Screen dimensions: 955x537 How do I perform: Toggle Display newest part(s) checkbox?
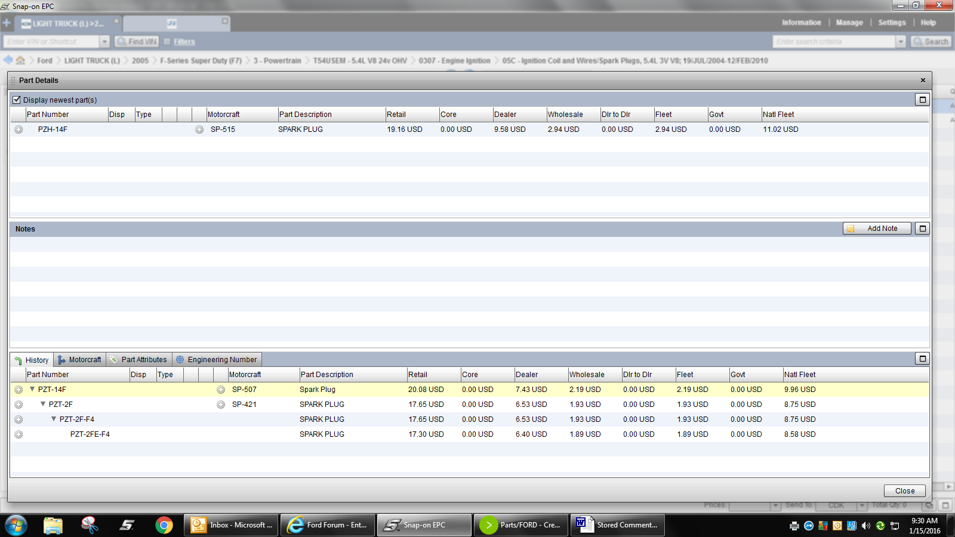tap(17, 100)
